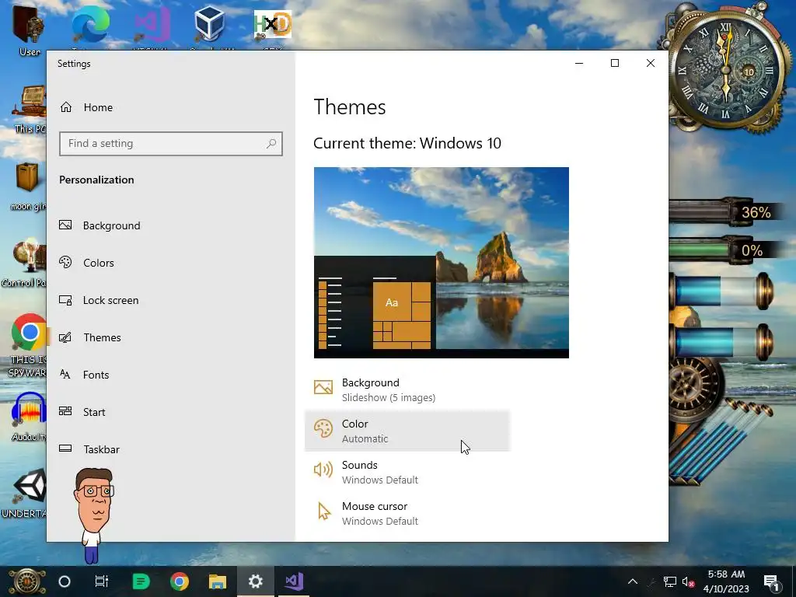Open File Explorer from taskbar
796x597 pixels.
tap(218, 581)
